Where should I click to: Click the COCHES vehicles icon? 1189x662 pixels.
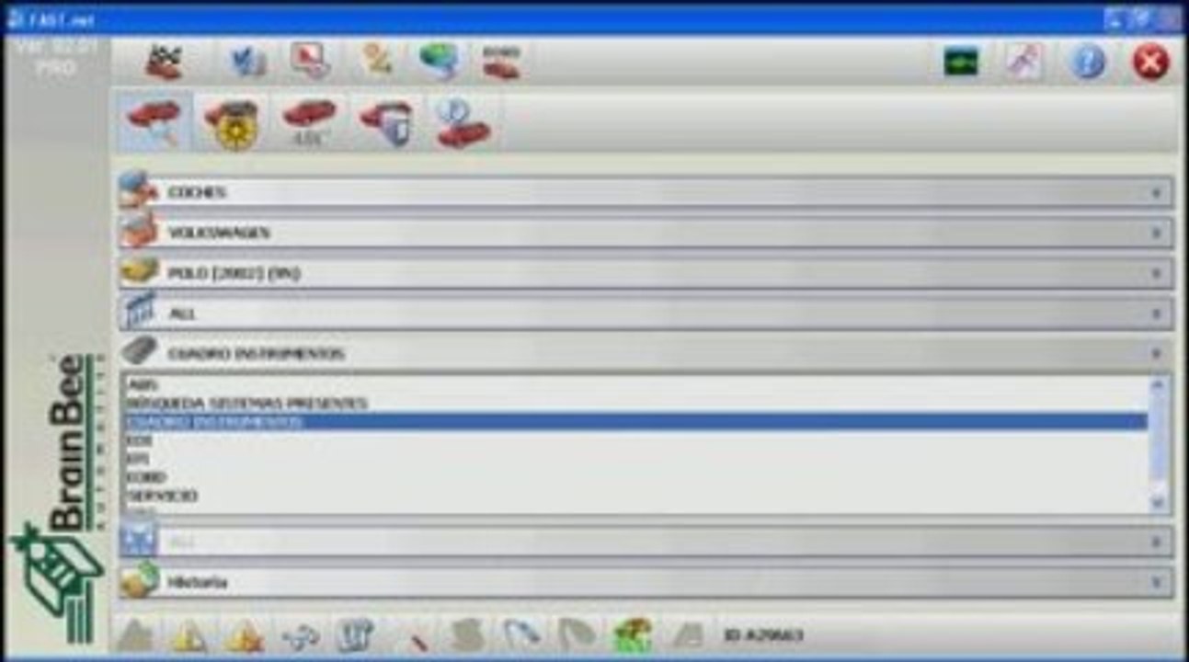pyautogui.click(x=139, y=189)
